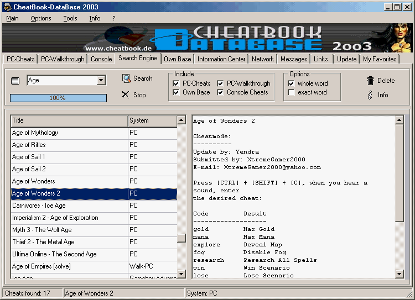Open the Tools menu
This screenshot has height=300, width=415.
70,18
